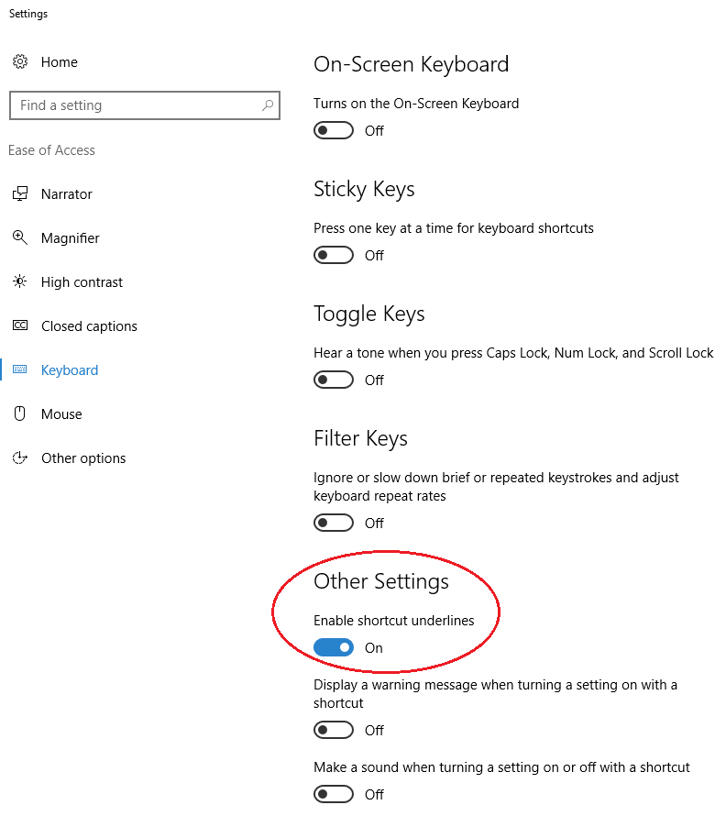This screenshot has width=726, height=816.
Task: Click the Keyboard icon in sidebar
Action: pos(19,370)
